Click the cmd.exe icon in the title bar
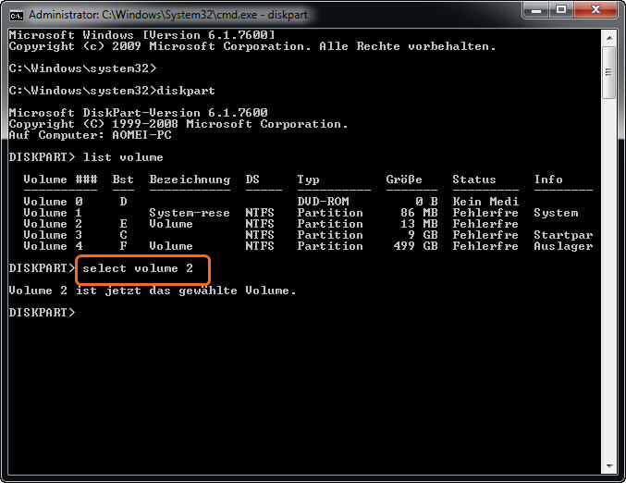626x483 pixels. pyautogui.click(x=16, y=15)
